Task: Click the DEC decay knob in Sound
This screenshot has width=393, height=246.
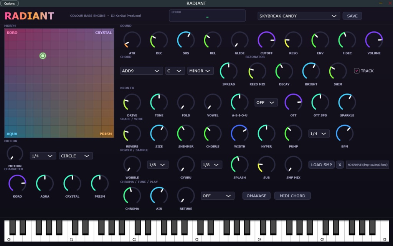Action: (159, 40)
